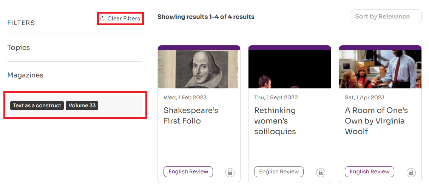Remove the 'Volume 33' filter chip
This screenshot has width=429, height=190.
click(82, 105)
